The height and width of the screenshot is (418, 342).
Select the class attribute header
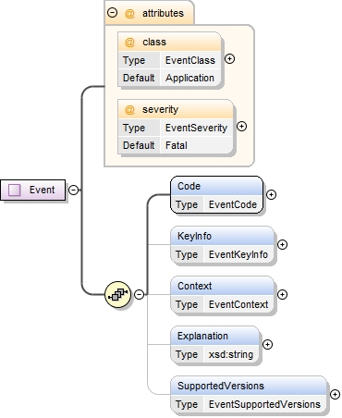pos(169,43)
